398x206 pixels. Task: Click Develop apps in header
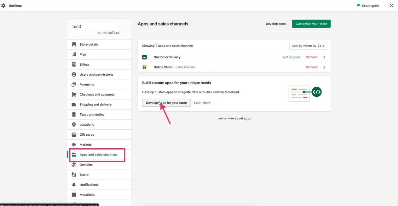276,24
